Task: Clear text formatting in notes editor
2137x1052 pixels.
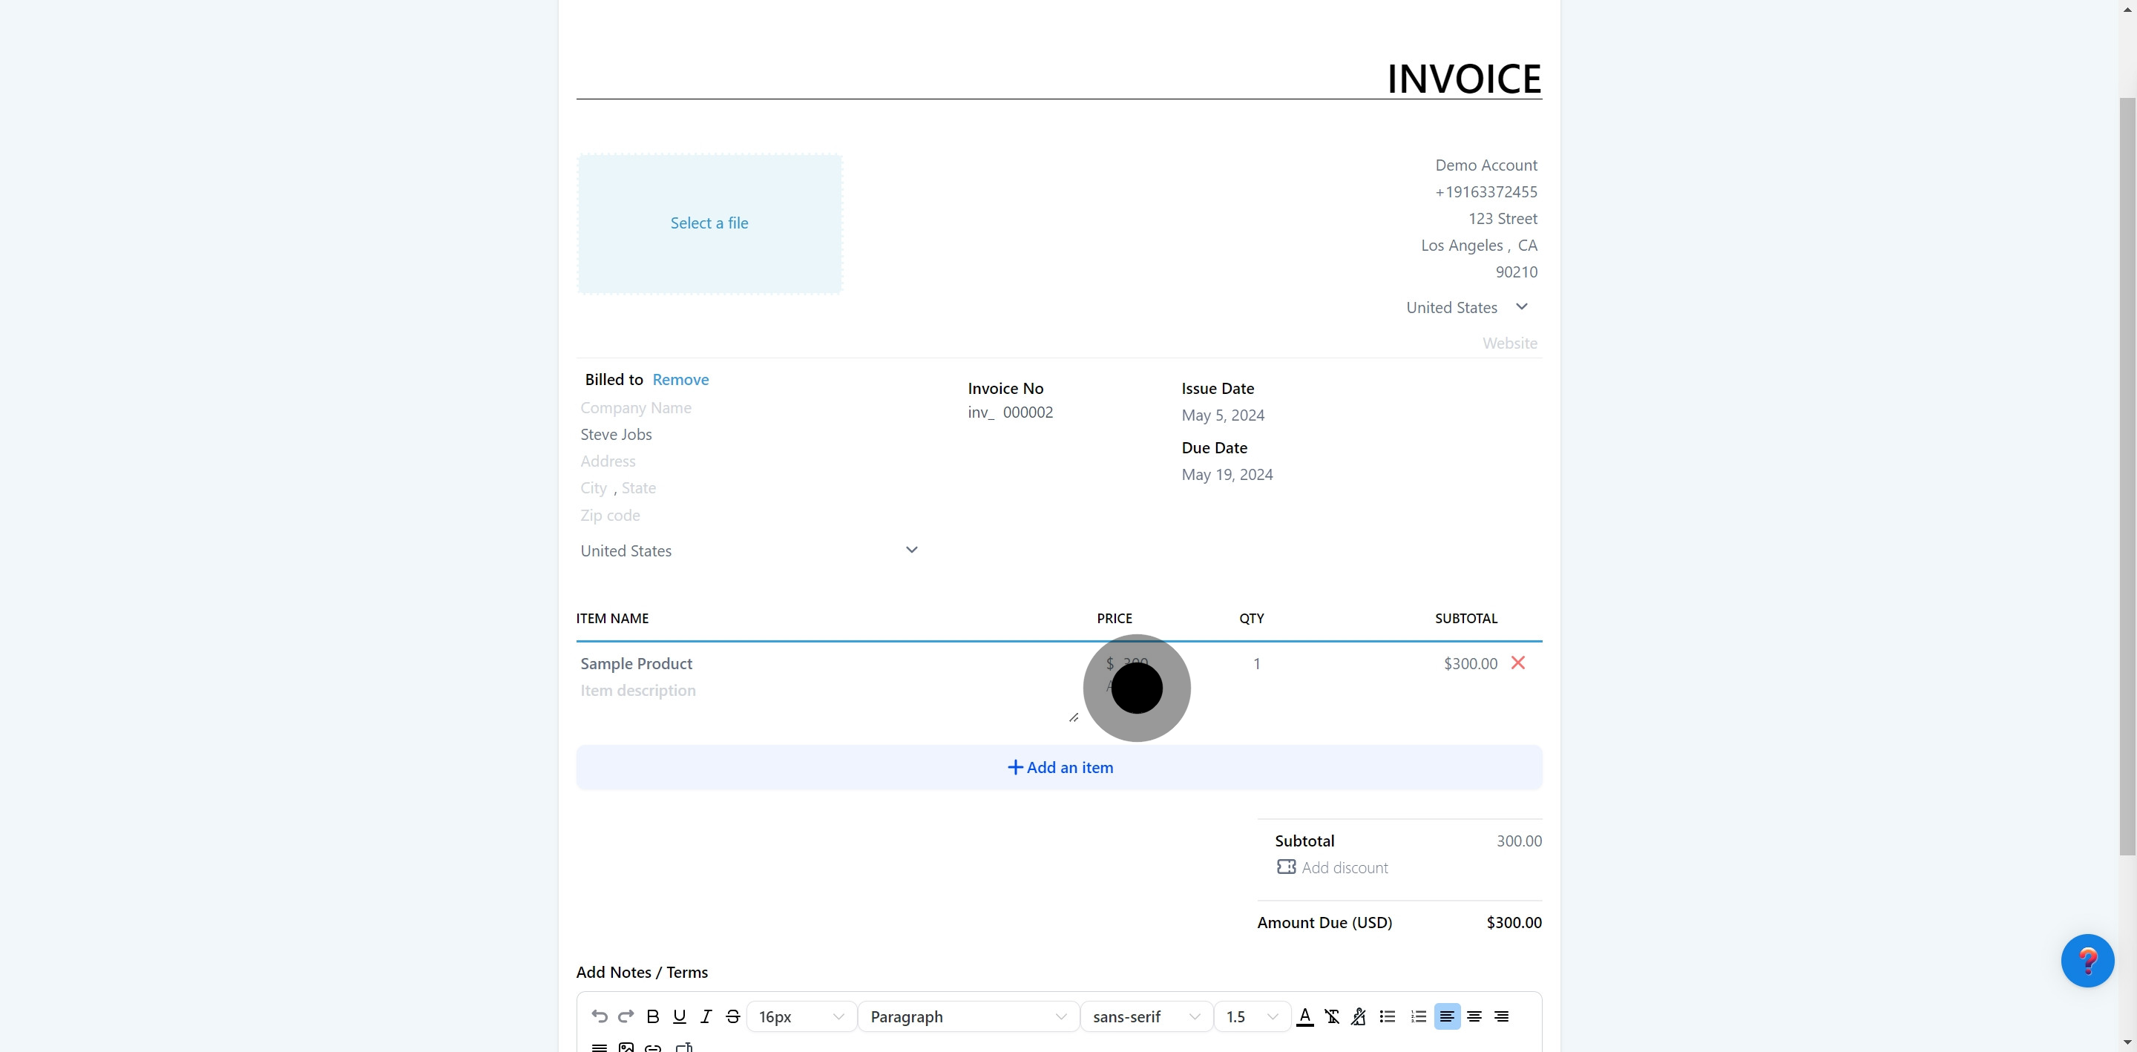Action: (1331, 1016)
